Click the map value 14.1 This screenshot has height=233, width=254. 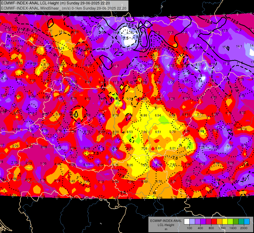[239, 46]
